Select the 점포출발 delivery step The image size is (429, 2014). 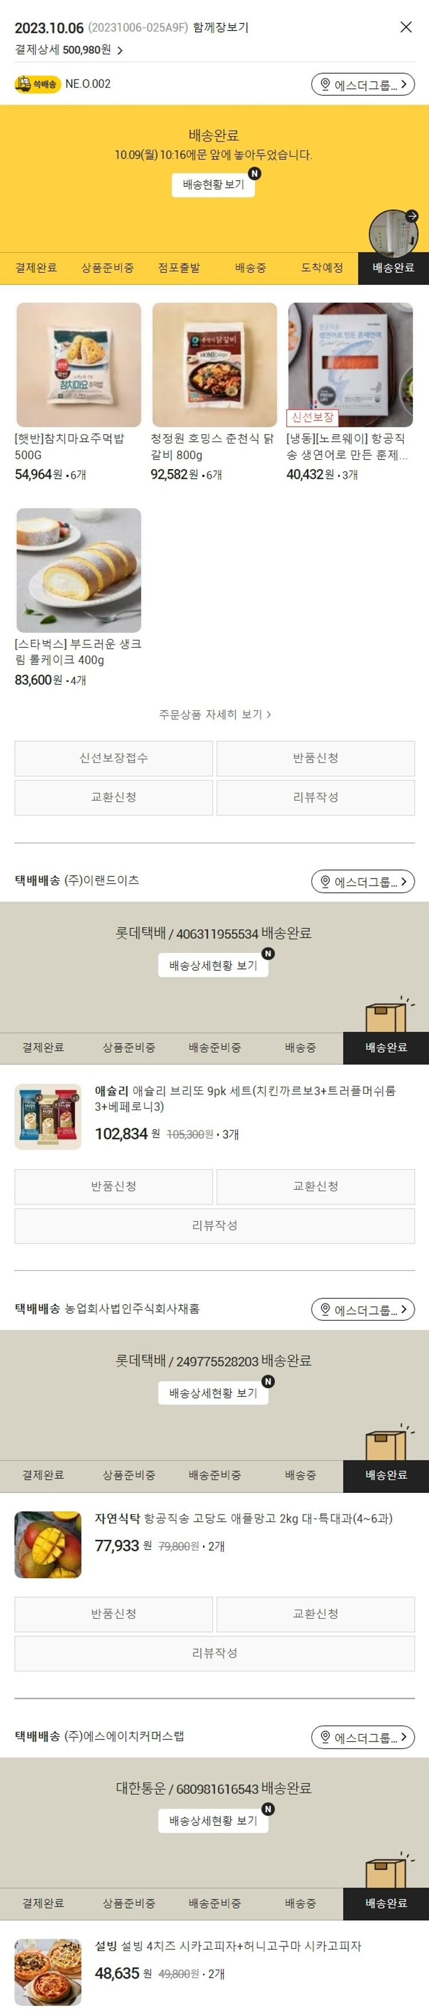[x=179, y=267]
